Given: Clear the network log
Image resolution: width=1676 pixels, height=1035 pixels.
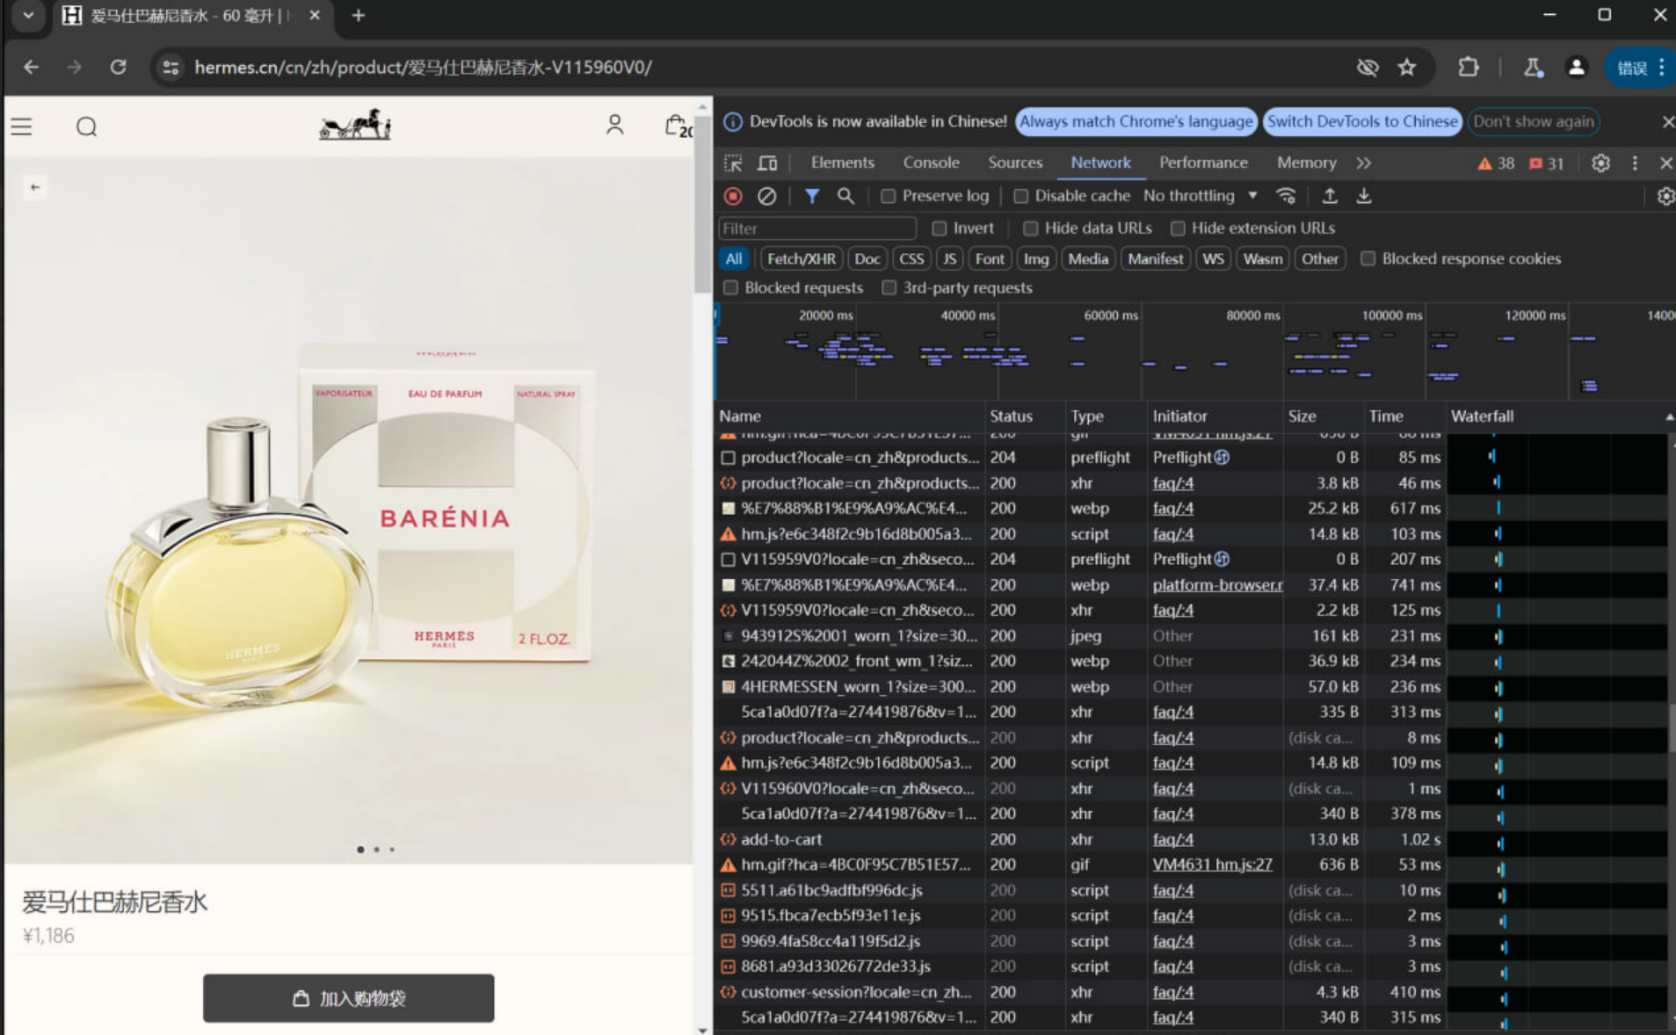Looking at the screenshot, I should coord(766,195).
